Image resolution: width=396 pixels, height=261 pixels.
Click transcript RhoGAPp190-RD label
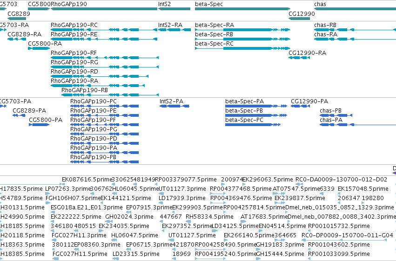74,72
